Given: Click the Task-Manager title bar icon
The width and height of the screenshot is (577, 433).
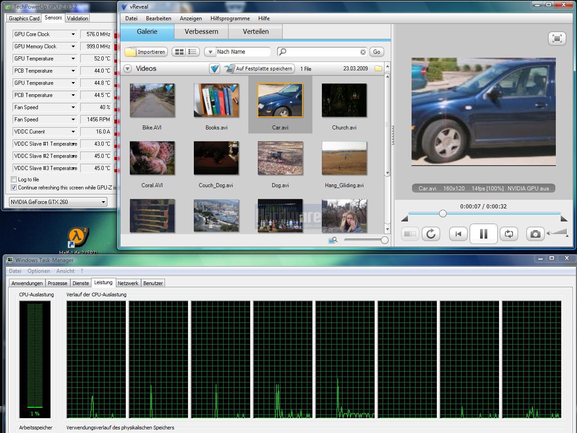Looking at the screenshot, I should (x=10, y=260).
